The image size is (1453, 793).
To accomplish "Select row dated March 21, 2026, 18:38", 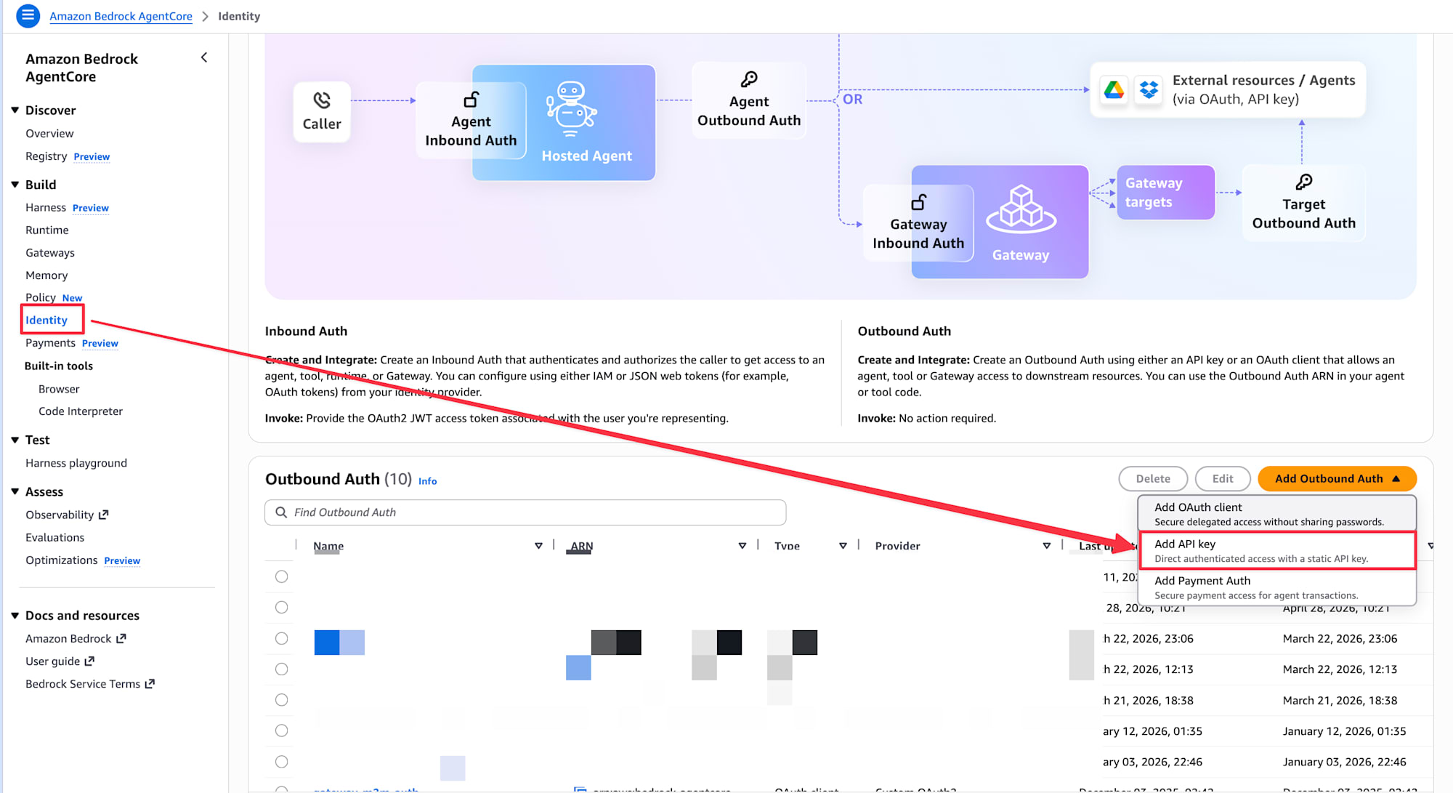I will tap(282, 700).
